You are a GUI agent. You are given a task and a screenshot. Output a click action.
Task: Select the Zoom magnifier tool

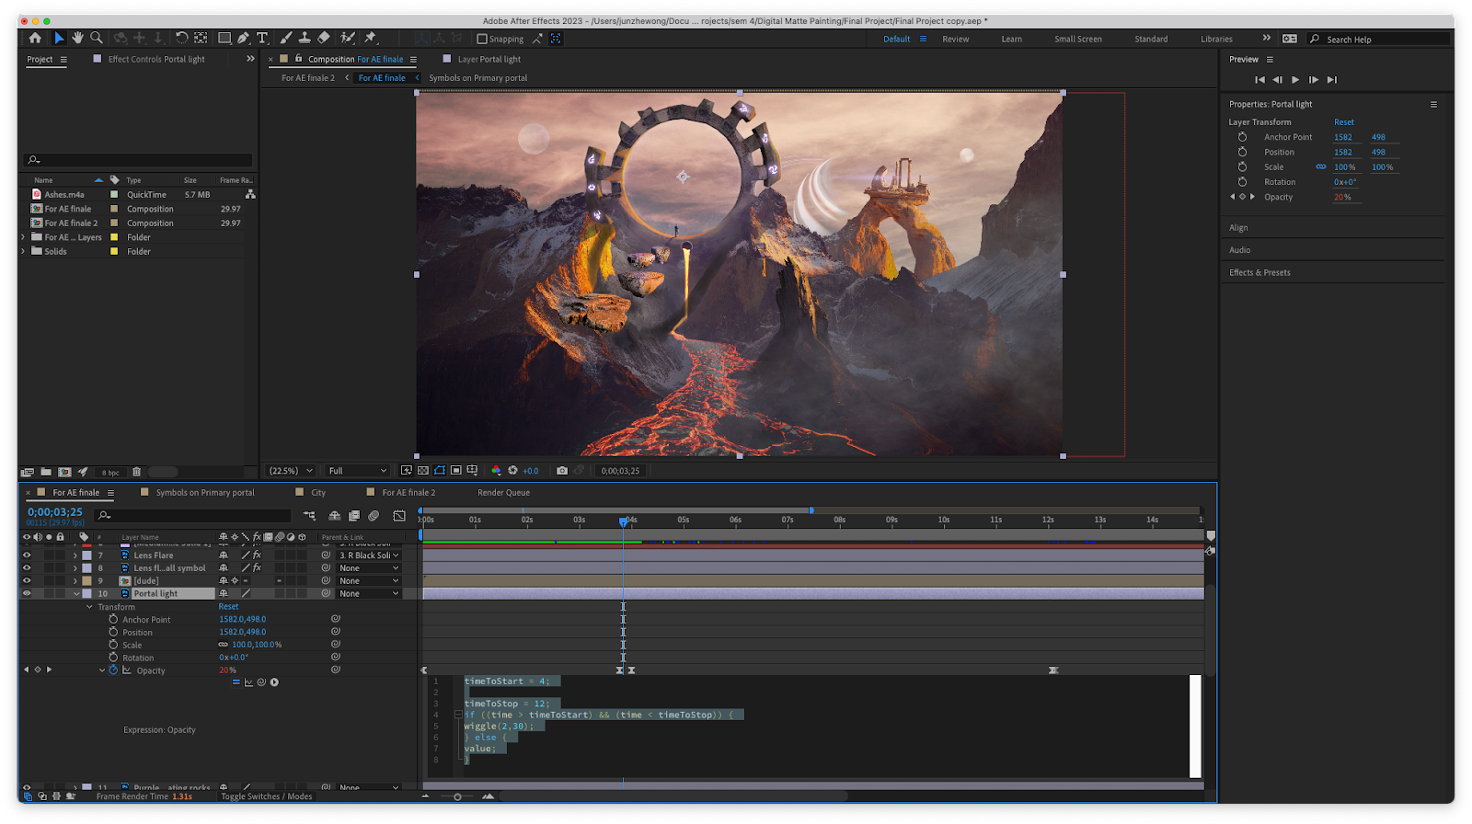(97, 38)
